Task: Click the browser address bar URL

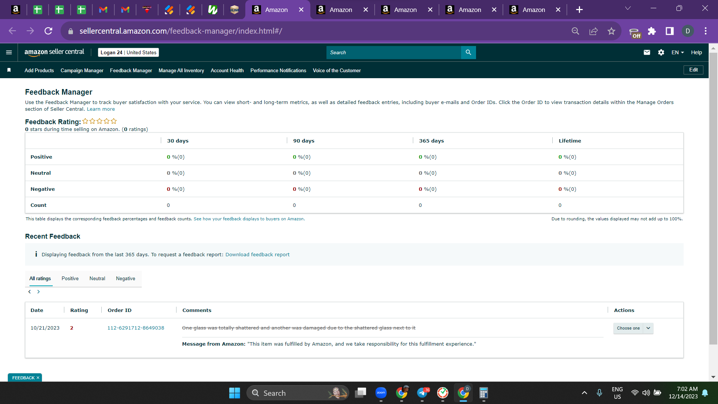Action: (181, 31)
